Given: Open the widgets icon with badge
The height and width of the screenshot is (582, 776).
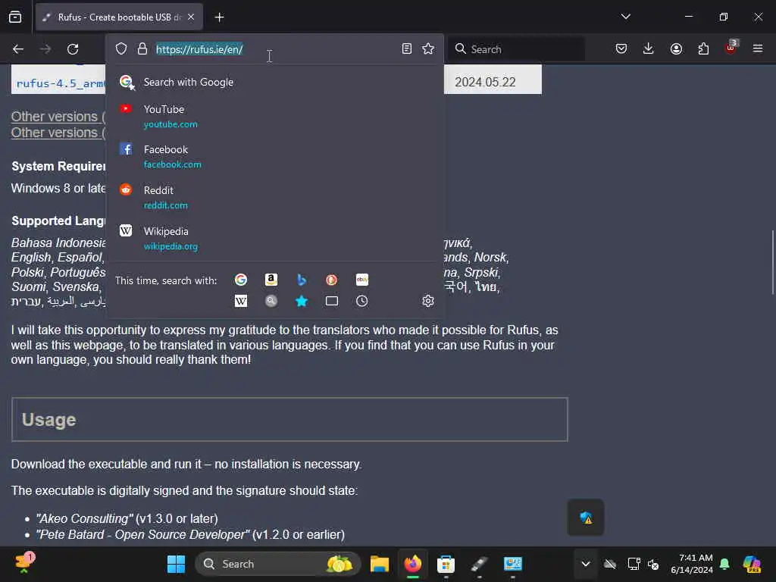Looking at the screenshot, I should pos(24,563).
